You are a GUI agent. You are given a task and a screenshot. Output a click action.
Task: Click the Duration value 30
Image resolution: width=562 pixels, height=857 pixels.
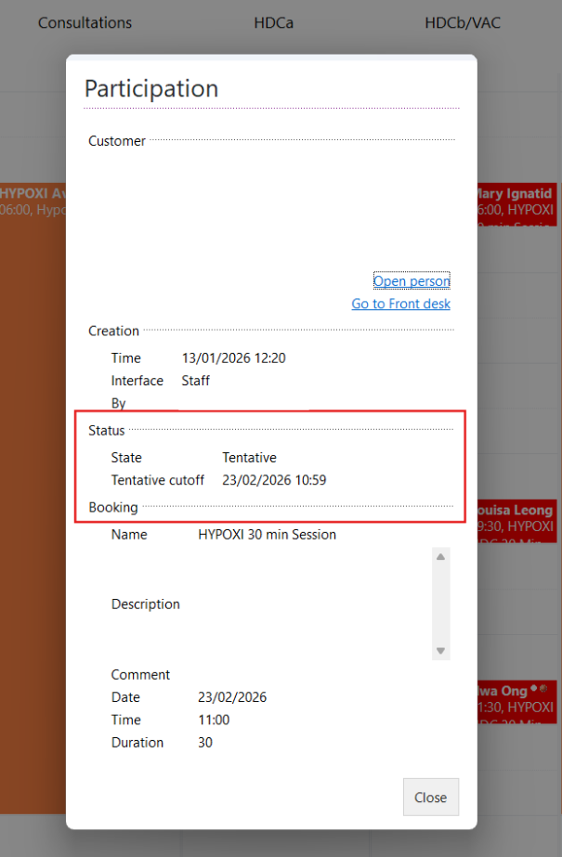(x=206, y=742)
